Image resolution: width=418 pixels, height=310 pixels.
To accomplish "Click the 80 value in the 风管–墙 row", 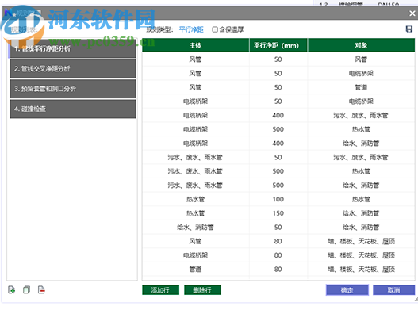I will click(278, 241).
